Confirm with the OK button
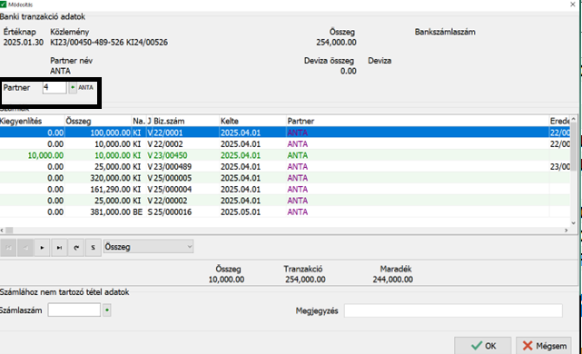The height and width of the screenshot is (354, 582). pyautogui.click(x=483, y=346)
